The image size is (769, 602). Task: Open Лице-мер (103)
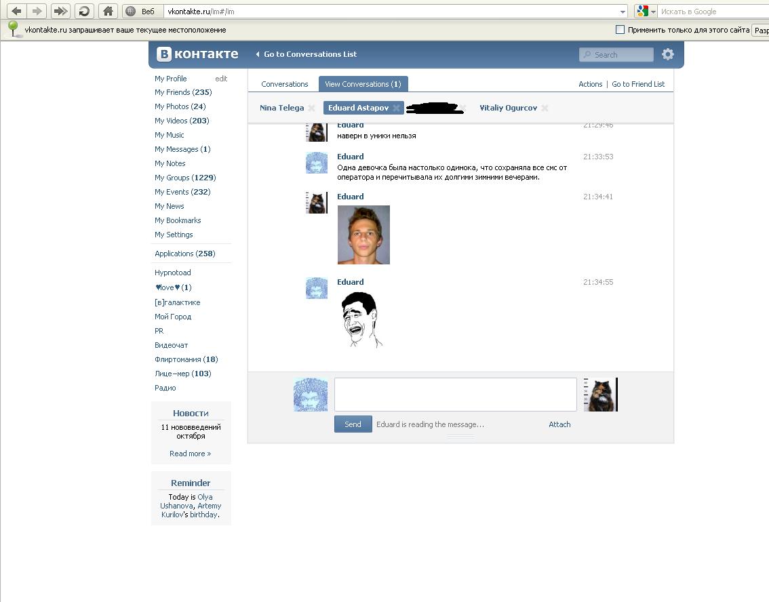(183, 374)
